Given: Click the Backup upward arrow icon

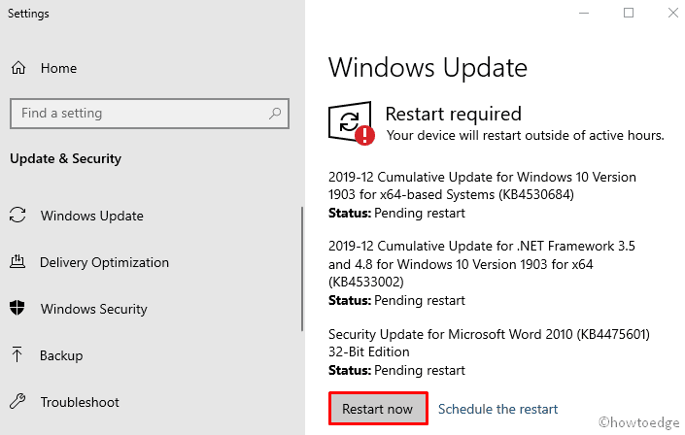Looking at the screenshot, I should pos(17,354).
